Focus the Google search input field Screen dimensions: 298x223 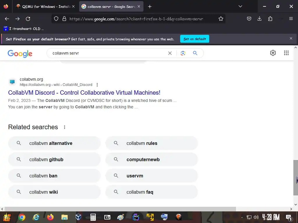(x=108, y=53)
